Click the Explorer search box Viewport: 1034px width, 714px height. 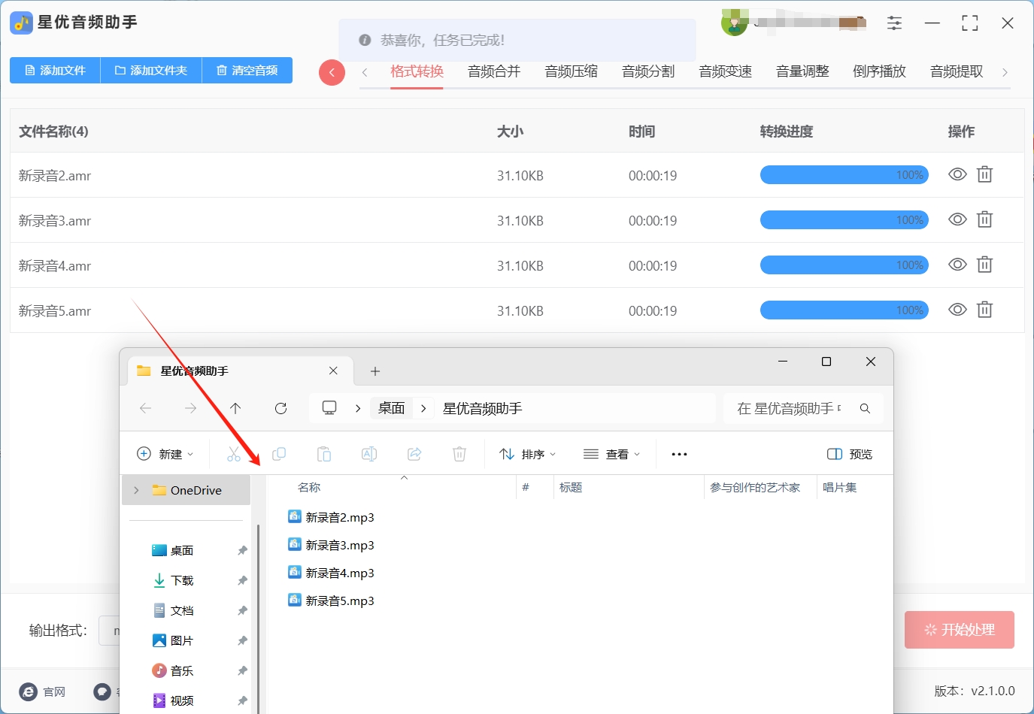pyautogui.click(x=803, y=408)
